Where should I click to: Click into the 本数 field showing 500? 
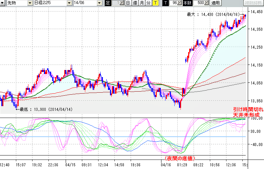pyautogui.click(x=200, y=3)
